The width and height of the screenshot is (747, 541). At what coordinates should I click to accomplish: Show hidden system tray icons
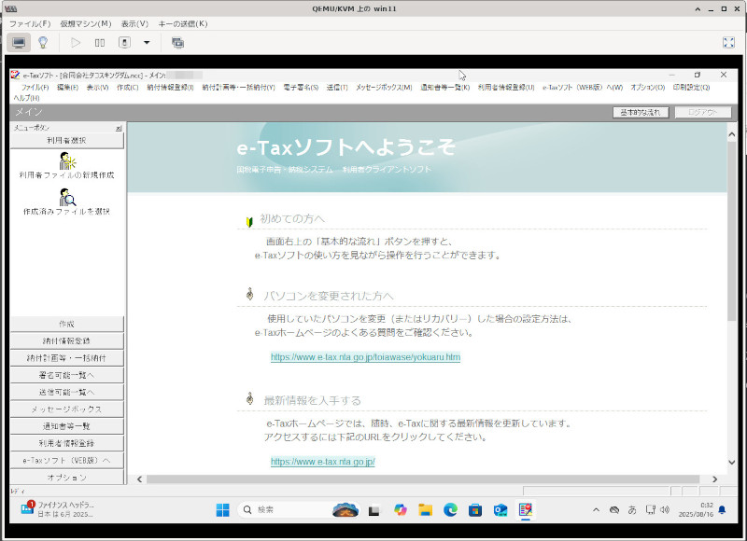pos(596,510)
